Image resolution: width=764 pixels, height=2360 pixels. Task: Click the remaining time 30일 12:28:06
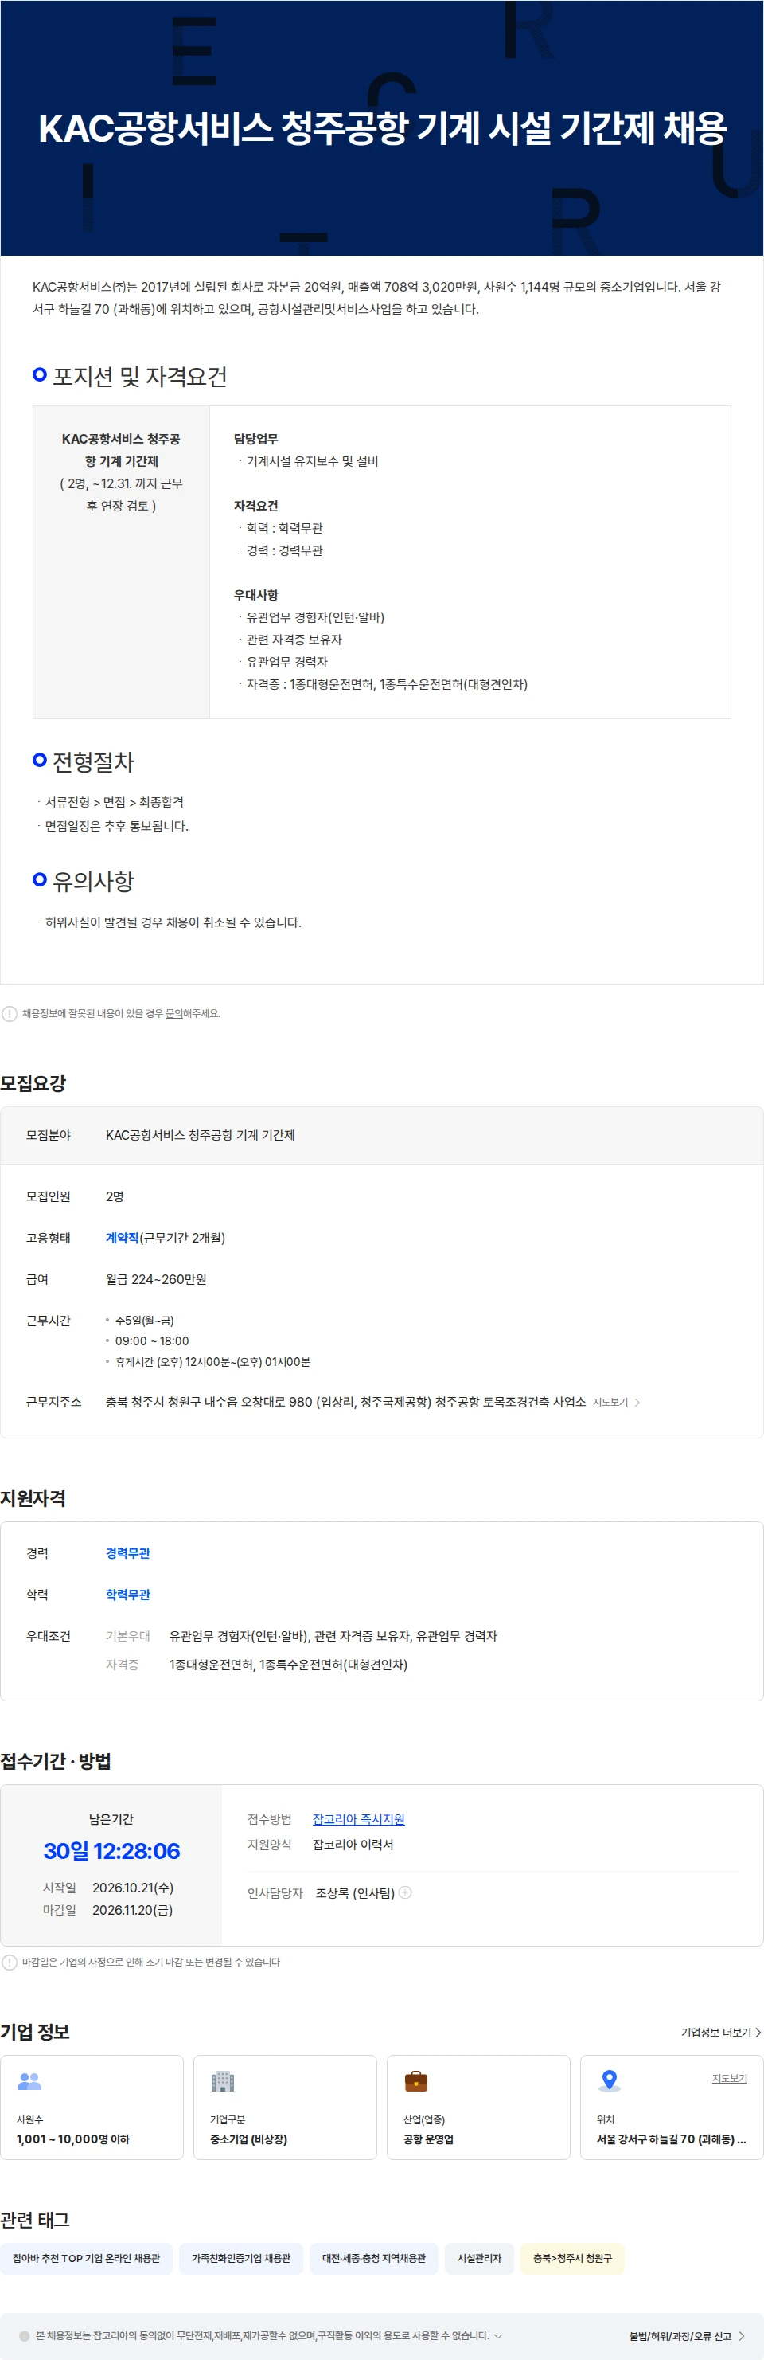pos(111,1850)
